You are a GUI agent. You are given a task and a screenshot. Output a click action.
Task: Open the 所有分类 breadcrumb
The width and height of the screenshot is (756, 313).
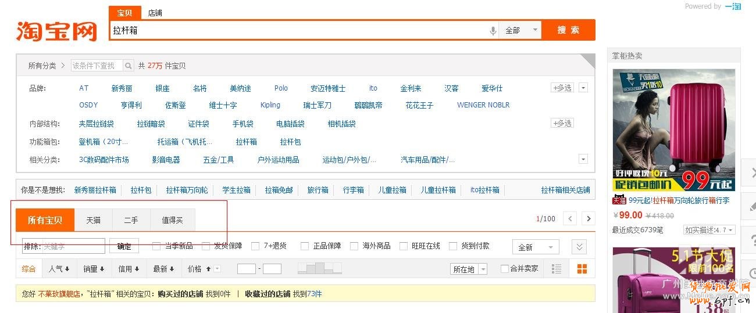(x=42, y=66)
